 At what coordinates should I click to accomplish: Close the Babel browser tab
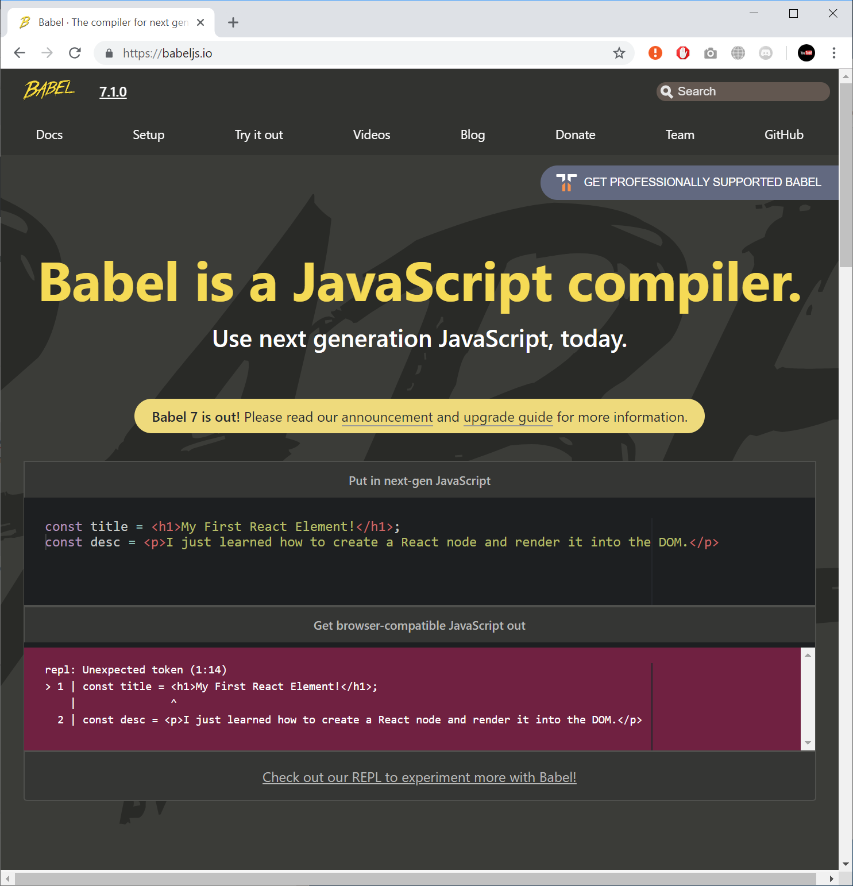[200, 22]
